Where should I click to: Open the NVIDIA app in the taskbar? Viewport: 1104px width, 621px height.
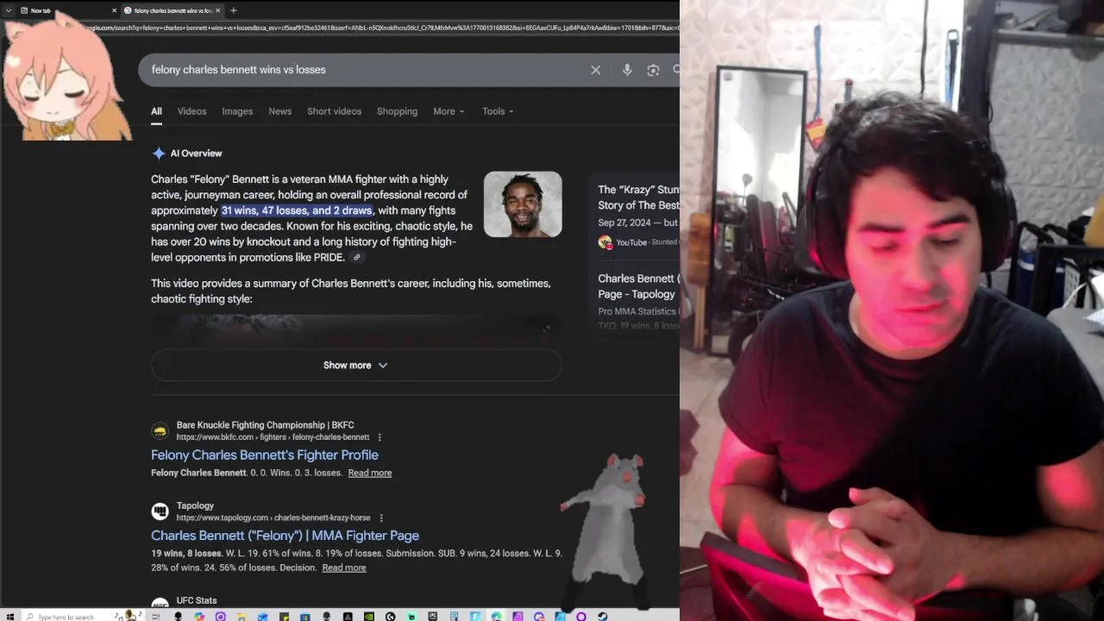pyautogui.click(x=369, y=617)
